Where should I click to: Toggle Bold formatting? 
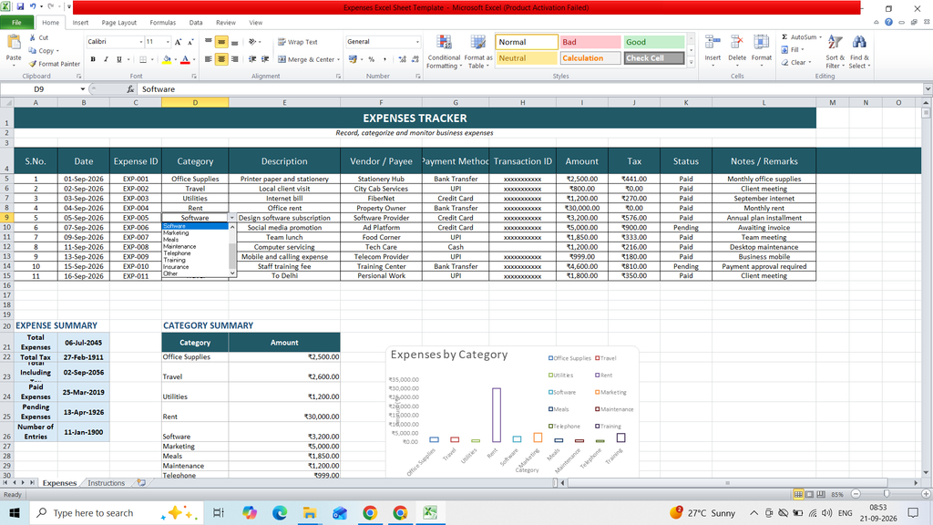(93, 59)
